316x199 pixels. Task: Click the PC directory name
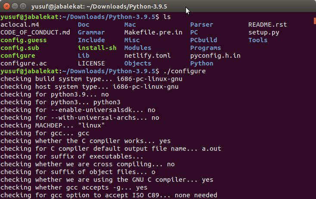click(x=194, y=32)
